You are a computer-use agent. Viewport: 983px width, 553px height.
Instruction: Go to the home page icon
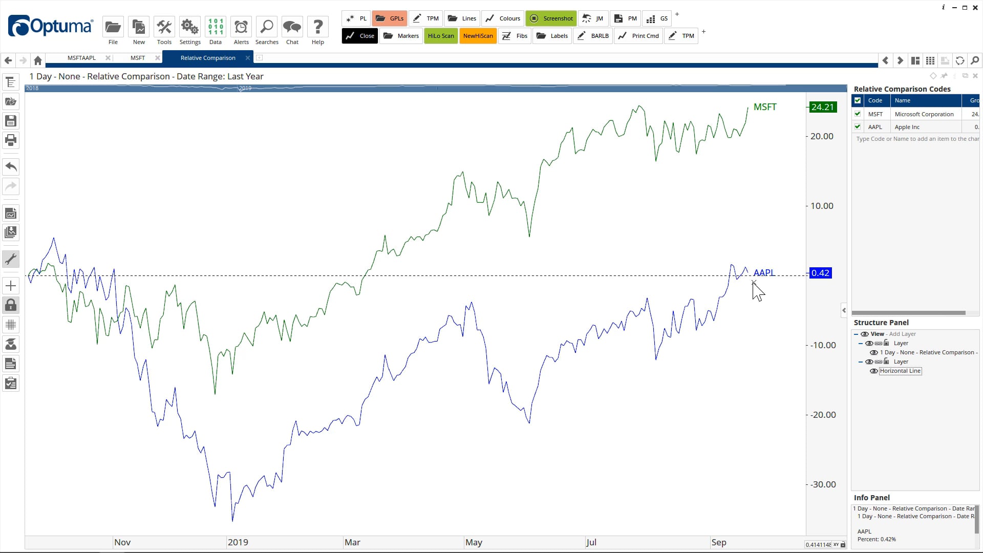pos(37,60)
